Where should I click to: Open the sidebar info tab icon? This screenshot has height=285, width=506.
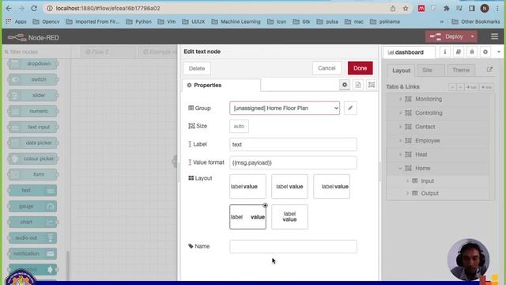(445, 52)
